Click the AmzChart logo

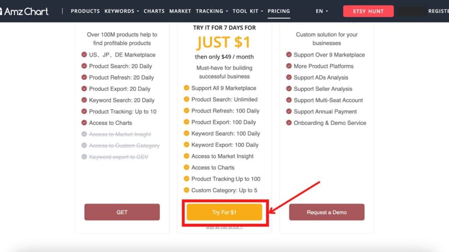pos(25,11)
